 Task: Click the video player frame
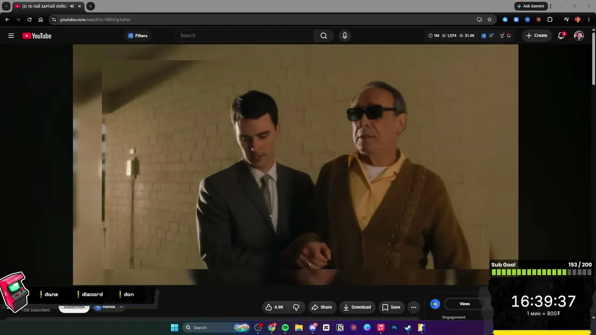pyautogui.click(x=295, y=164)
